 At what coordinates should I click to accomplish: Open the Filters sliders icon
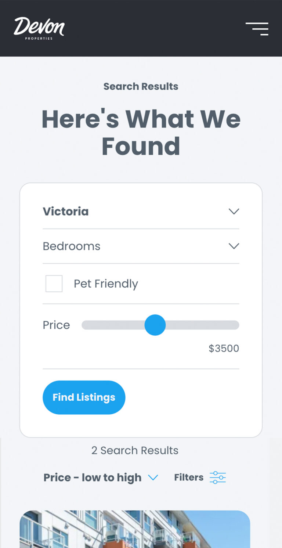(218, 477)
